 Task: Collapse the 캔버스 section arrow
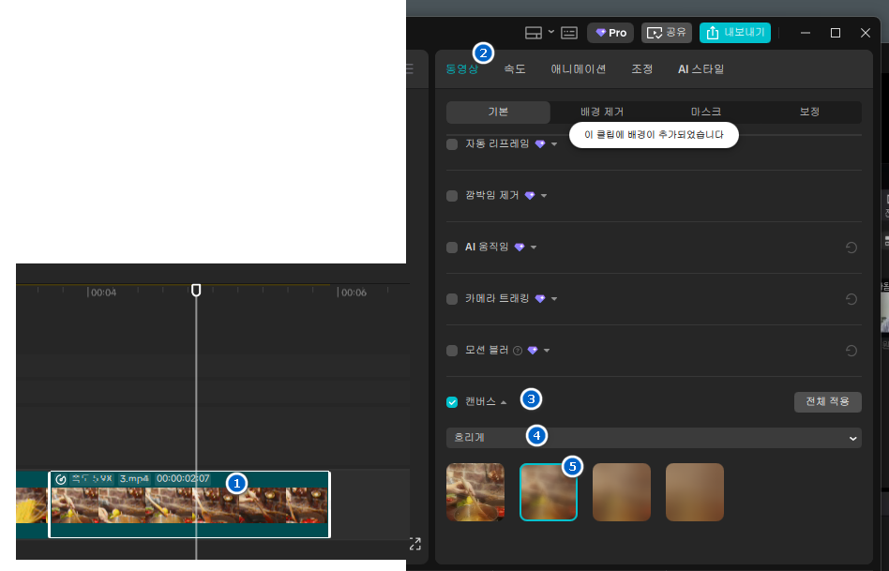click(504, 402)
